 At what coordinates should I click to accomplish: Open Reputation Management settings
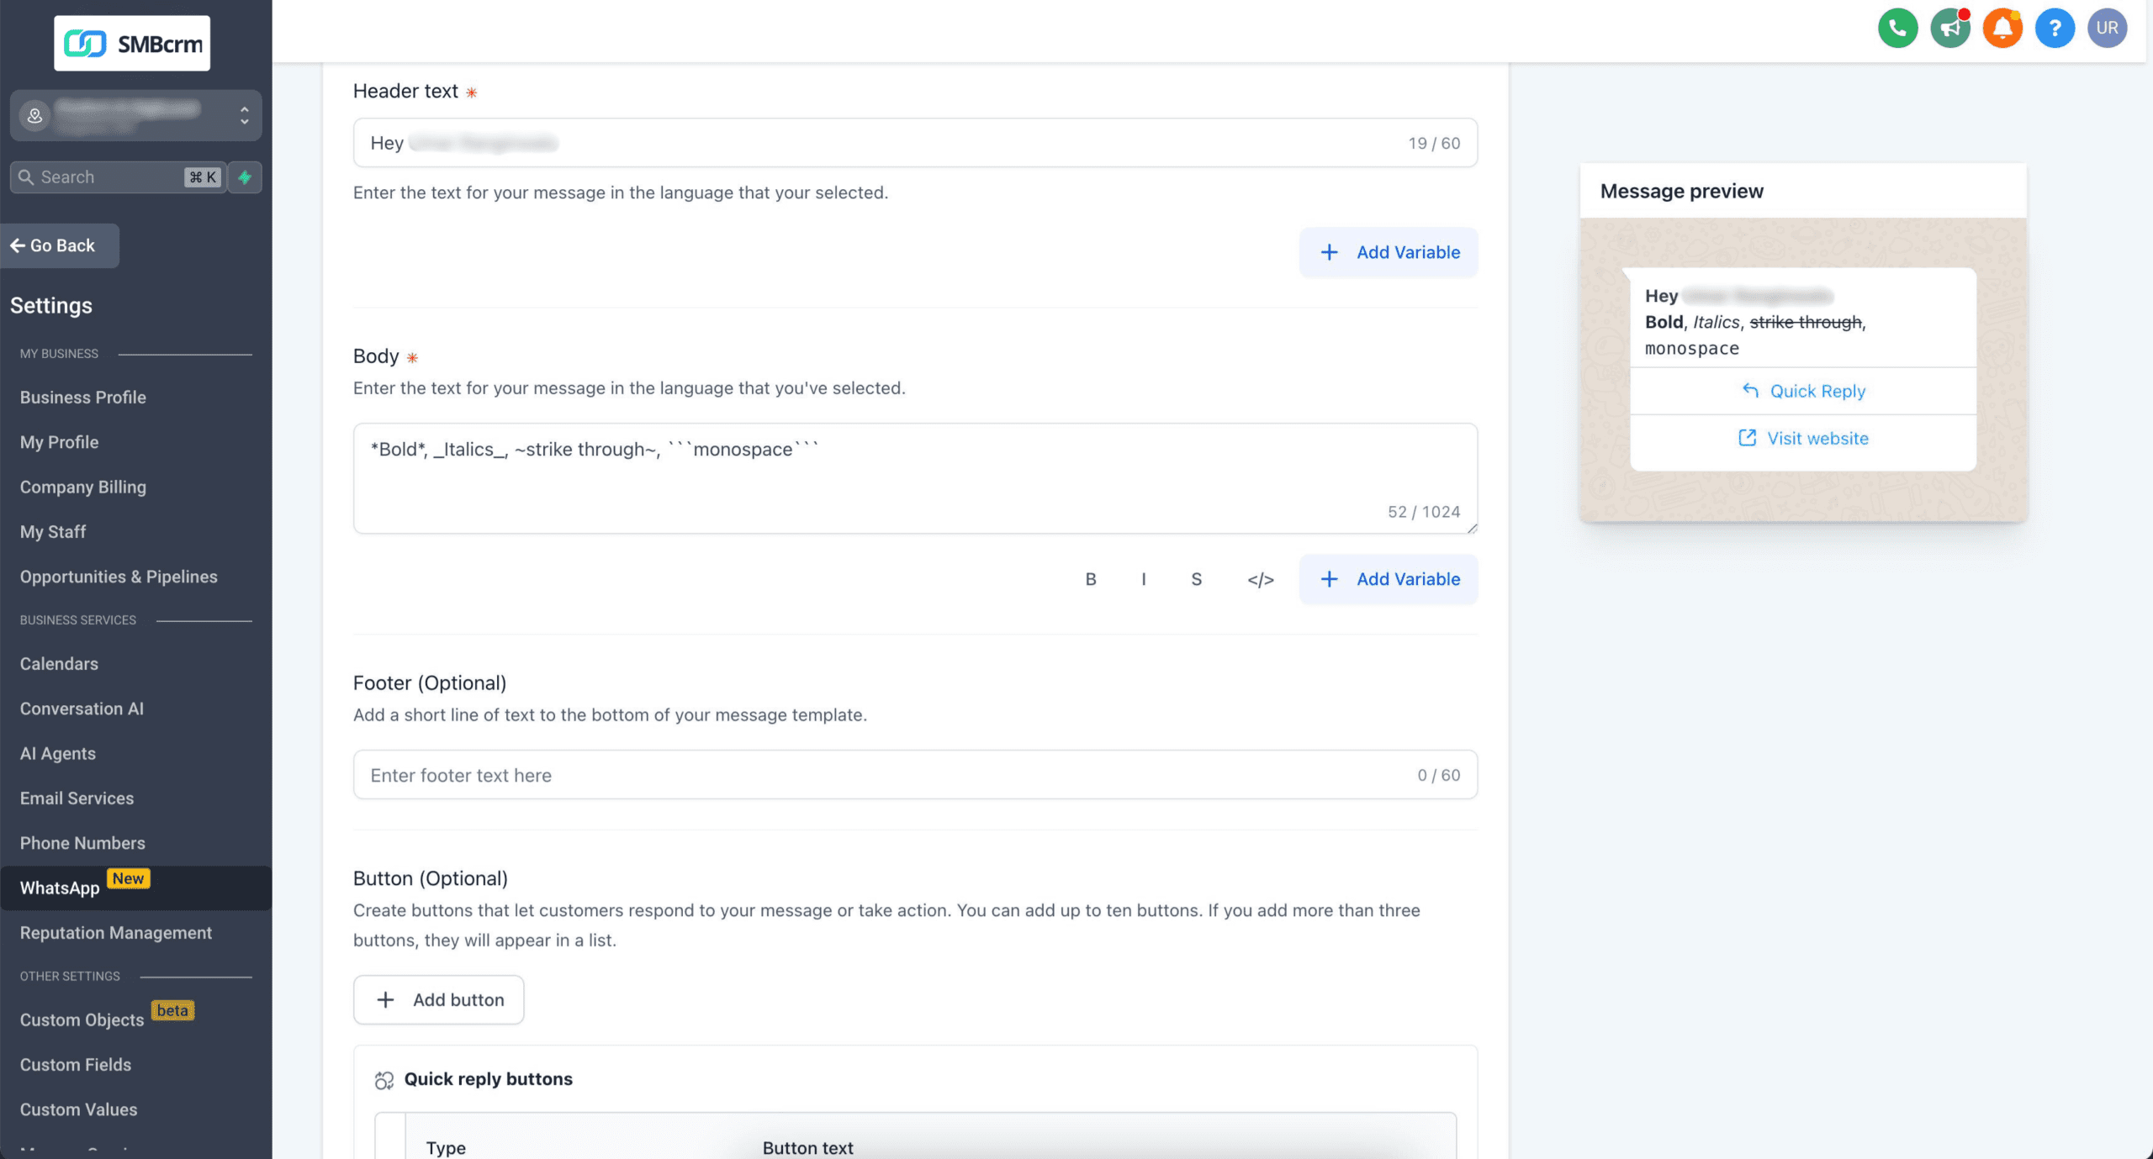(116, 933)
